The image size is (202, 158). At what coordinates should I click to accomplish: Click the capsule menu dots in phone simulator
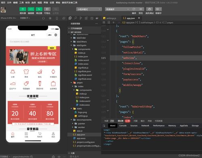[49, 35]
